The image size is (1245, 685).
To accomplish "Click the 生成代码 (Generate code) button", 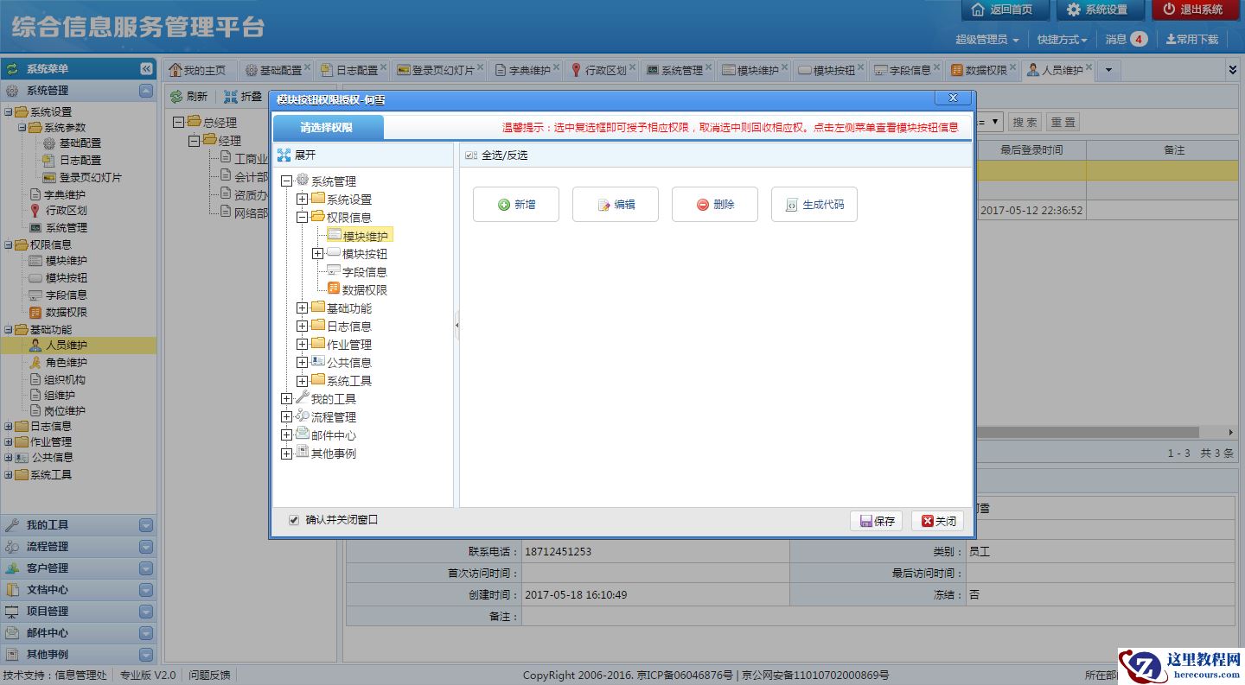I will pos(814,205).
